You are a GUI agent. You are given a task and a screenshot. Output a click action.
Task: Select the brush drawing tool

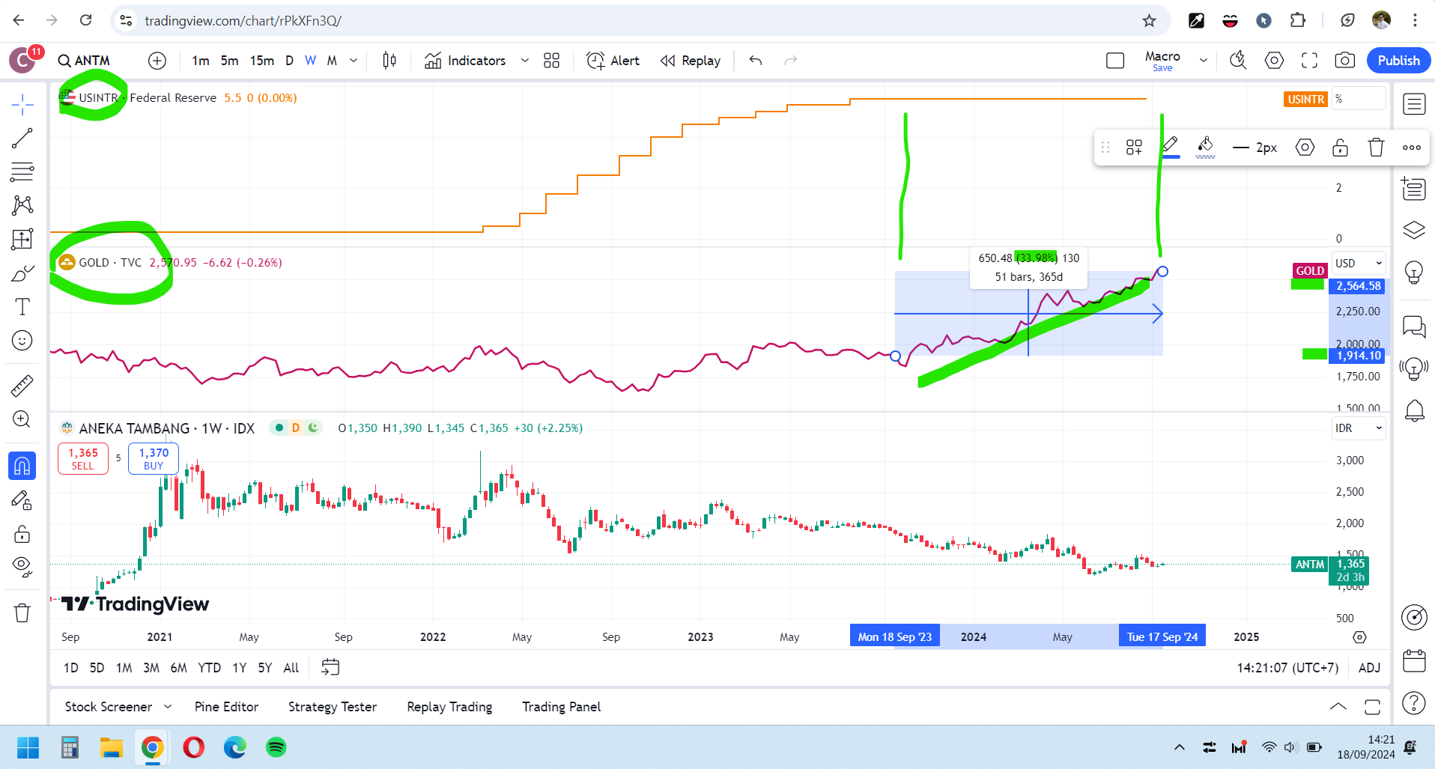[22, 273]
